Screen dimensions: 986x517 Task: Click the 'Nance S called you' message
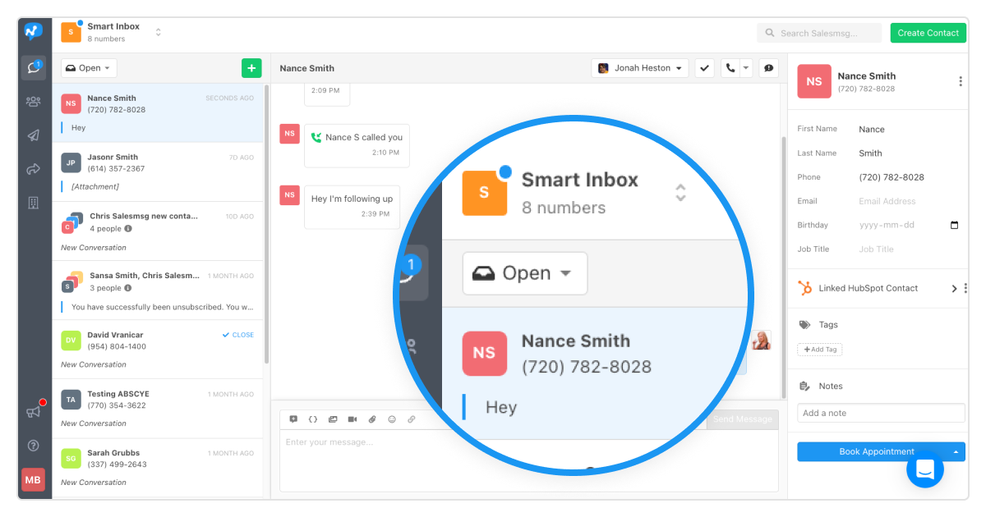point(357,145)
